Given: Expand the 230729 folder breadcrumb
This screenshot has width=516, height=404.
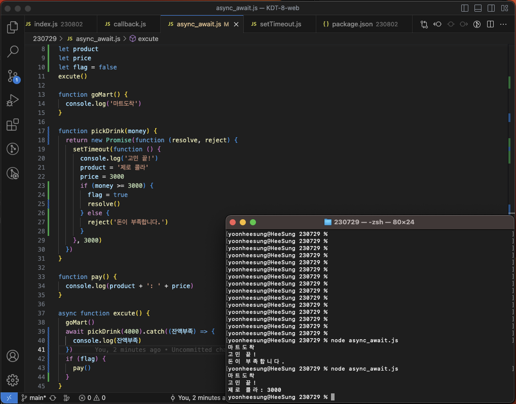Looking at the screenshot, I should coord(45,39).
